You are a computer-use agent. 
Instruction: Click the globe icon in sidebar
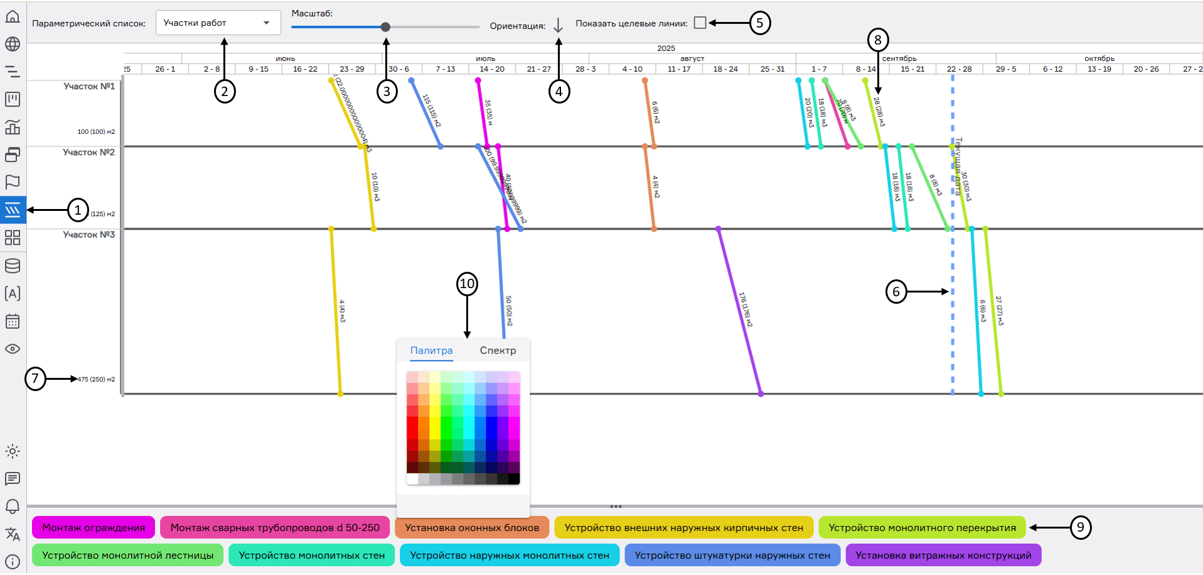[x=13, y=44]
